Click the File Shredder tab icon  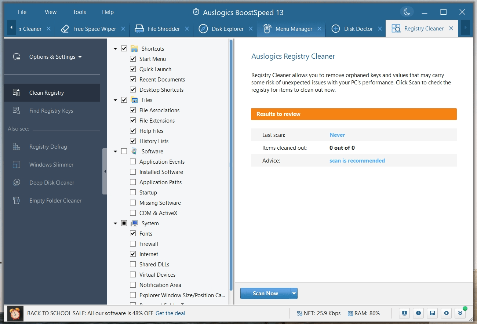click(x=139, y=29)
